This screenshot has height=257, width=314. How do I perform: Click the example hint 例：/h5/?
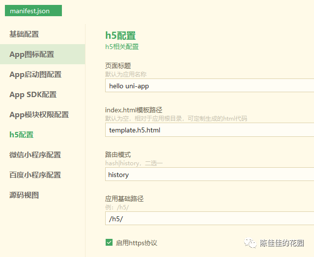[117, 207]
